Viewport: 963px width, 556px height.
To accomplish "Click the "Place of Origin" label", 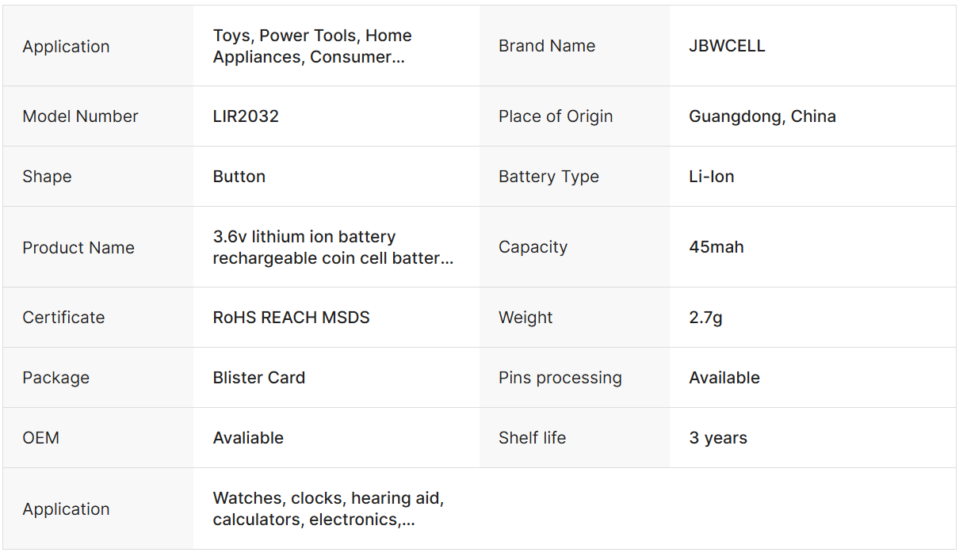I will coord(555,116).
